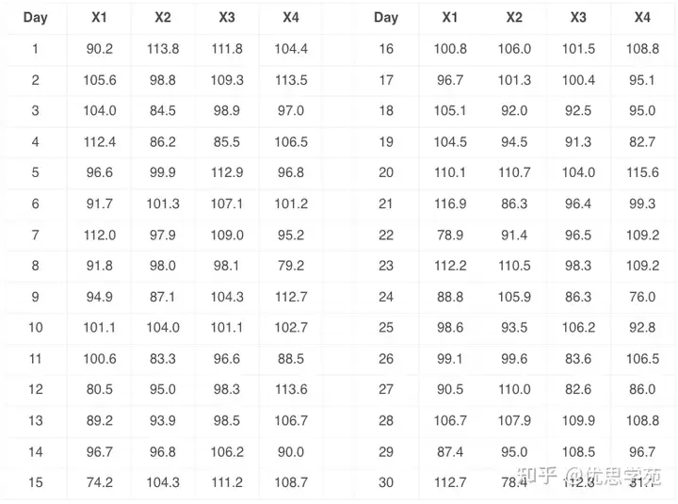Select Day 15's X1 value 74.2
Image resolution: width=678 pixels, height=504 pixels.
tap(99, 482)
